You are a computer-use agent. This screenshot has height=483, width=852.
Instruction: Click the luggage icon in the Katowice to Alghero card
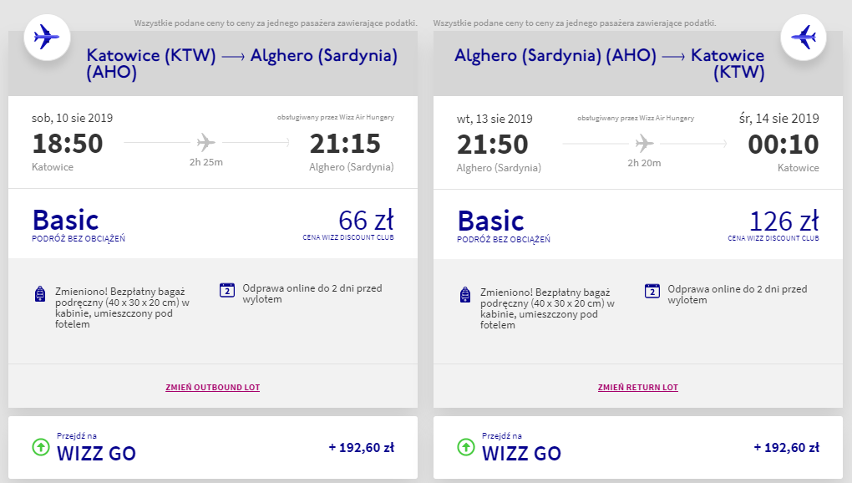[40, 294]
